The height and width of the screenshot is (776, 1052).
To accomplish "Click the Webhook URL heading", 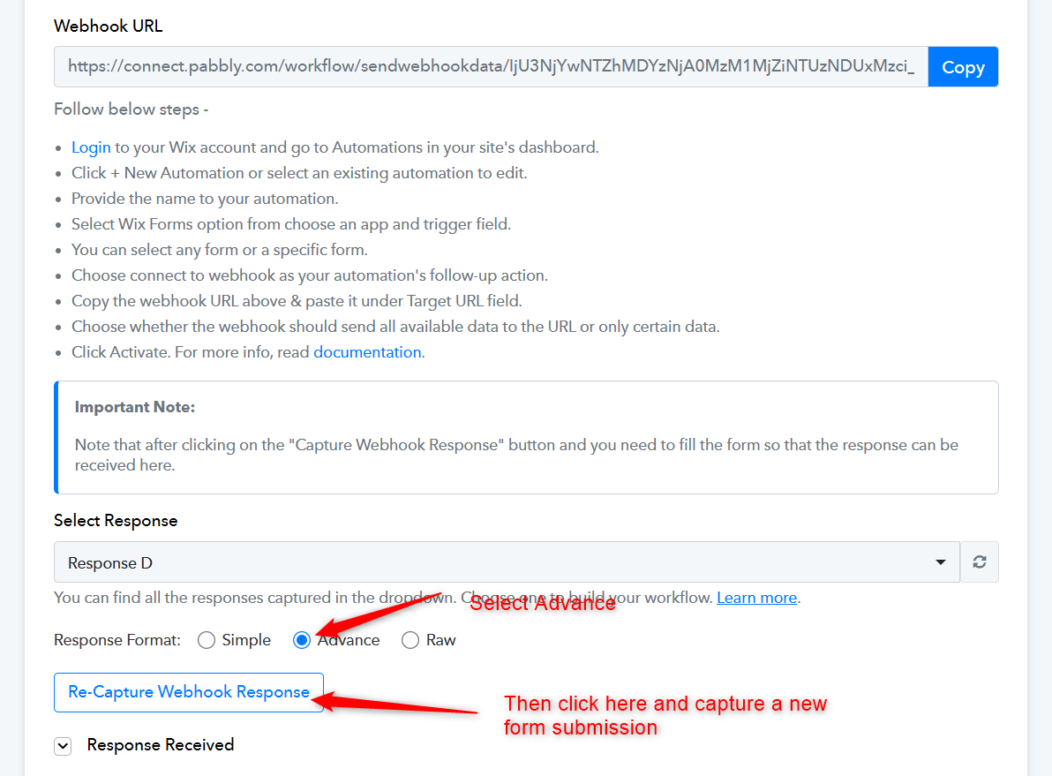I will 109,26.
